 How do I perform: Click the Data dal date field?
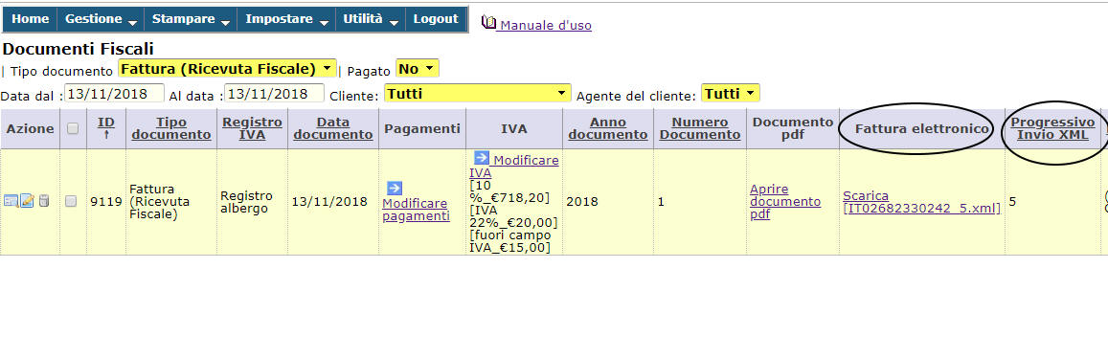tap(115, 93)
